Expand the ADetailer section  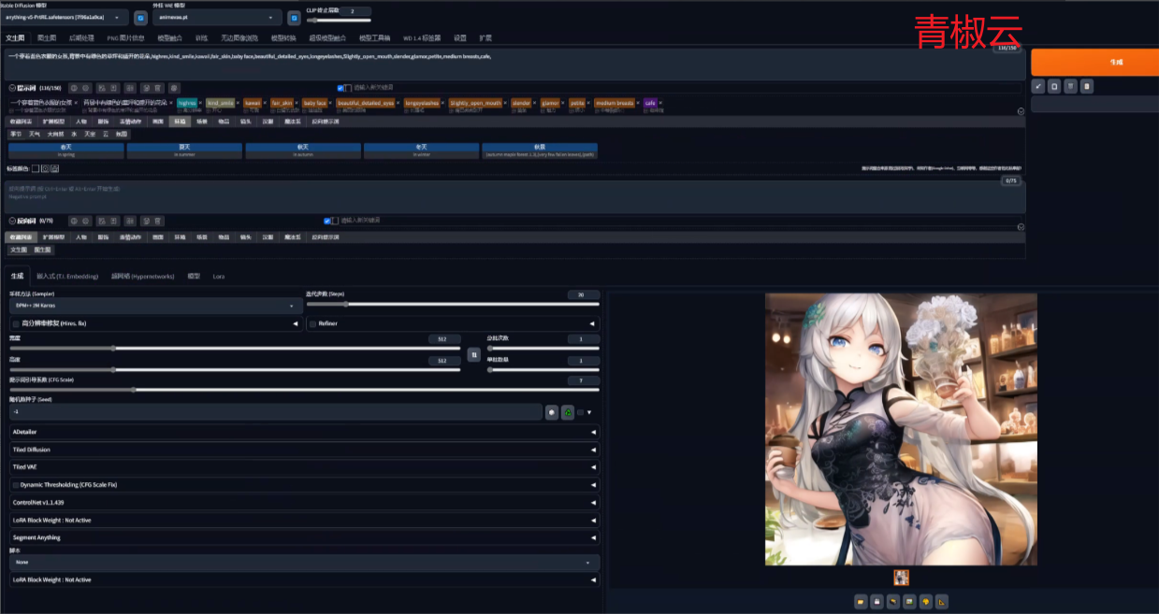click(x=304, y=433)
